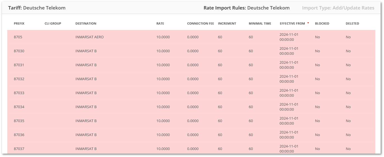Sort by the Blocked column header
This screenshot has width=384, height=157.
(322, 23)
